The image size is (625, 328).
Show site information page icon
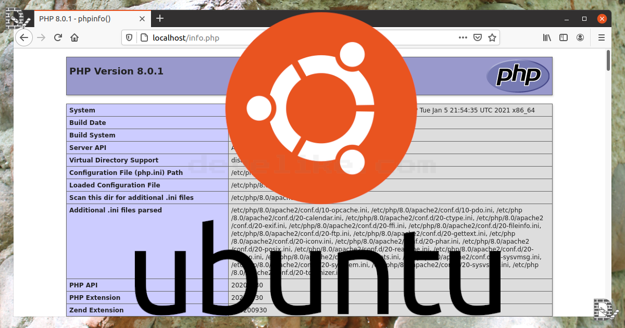(144, 37)
